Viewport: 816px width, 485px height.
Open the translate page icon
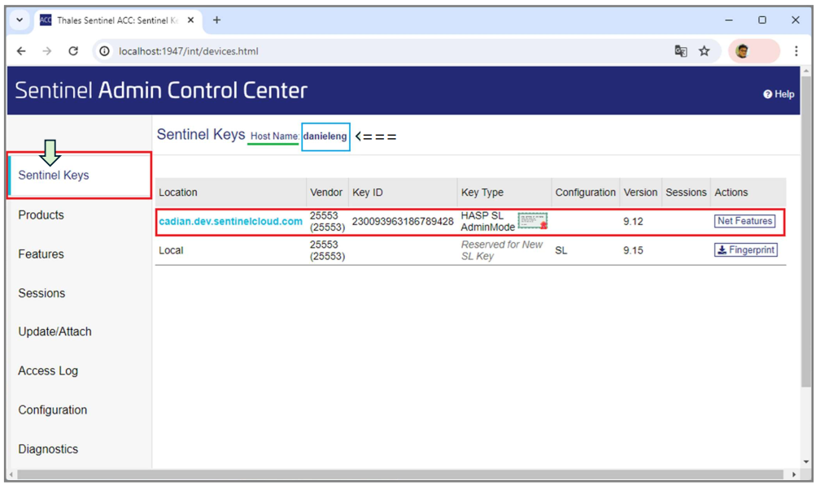(x=681, y=51)
